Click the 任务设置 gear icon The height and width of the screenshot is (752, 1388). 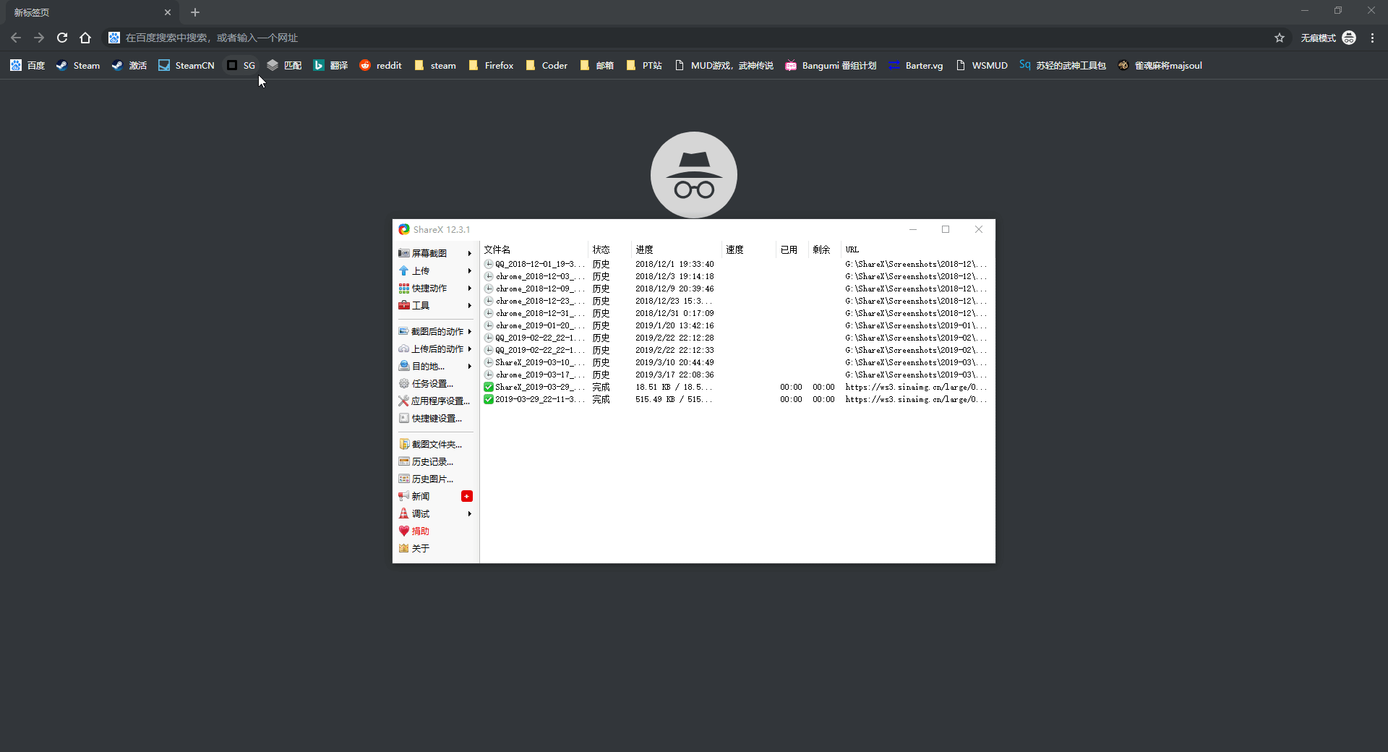[403, 384]
